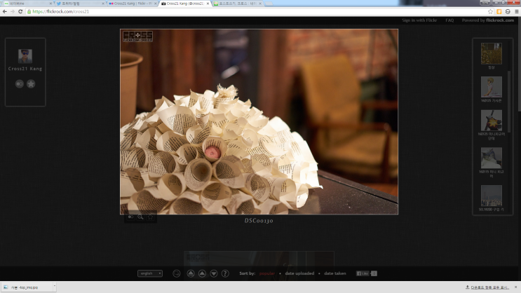Click the Cross21 Kang profile avatar
This screenshot has height=293, width=521.
[25, 56]
